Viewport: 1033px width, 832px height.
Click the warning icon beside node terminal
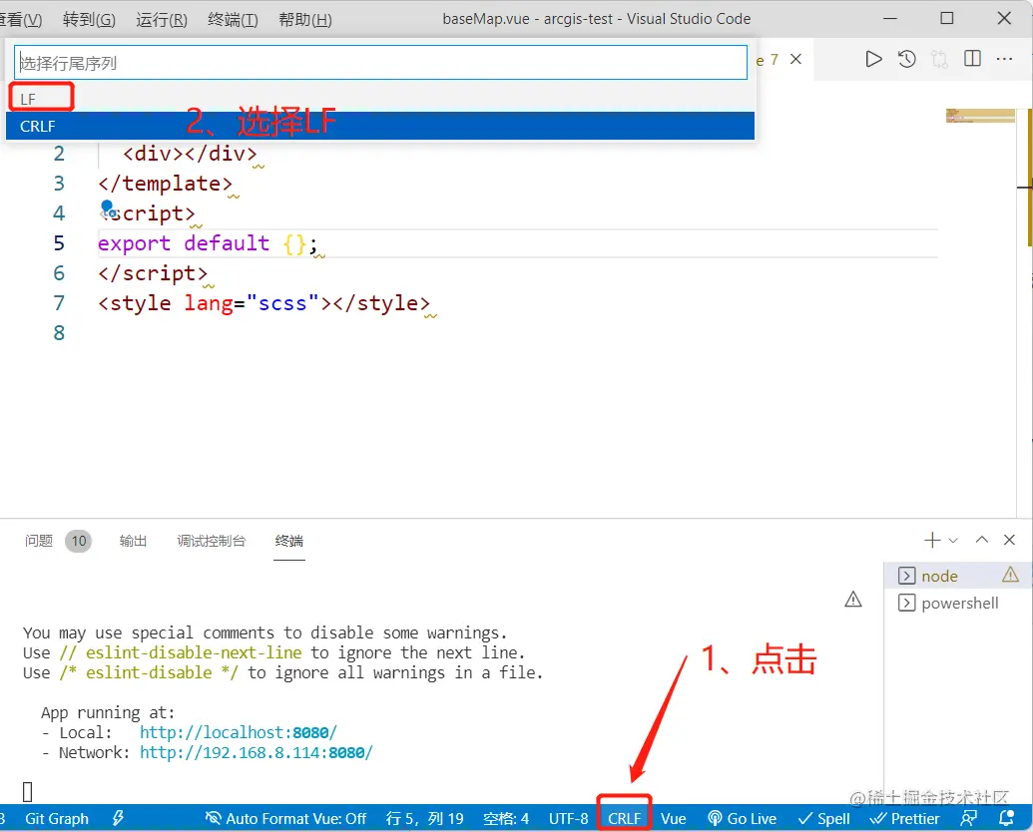(1011, 575)
